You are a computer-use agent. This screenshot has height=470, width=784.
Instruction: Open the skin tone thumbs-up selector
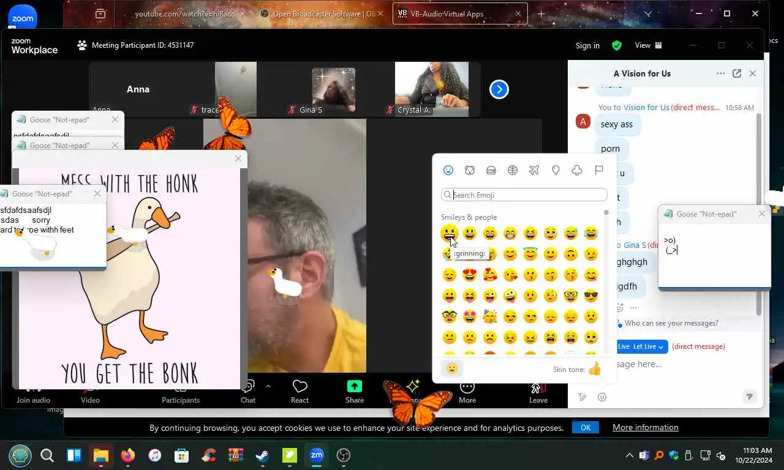pyautogui.click(x=595, y=369)
